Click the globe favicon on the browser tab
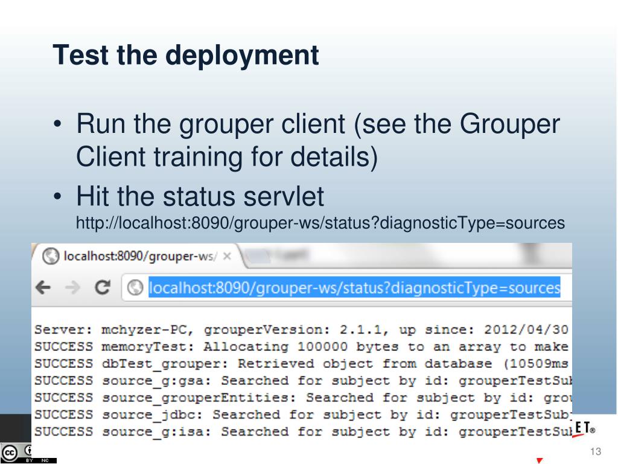This screenshot has width=618, height=464. (x=51, y=256)
